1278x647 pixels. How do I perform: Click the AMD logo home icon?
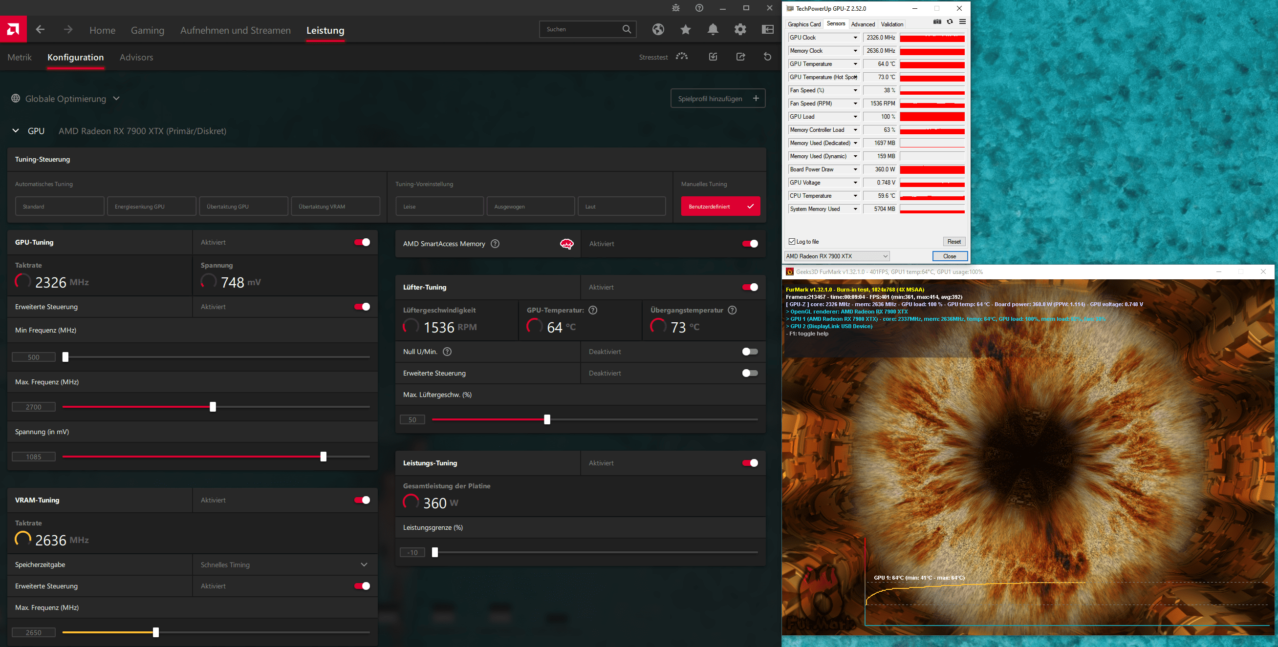(13, 30)
